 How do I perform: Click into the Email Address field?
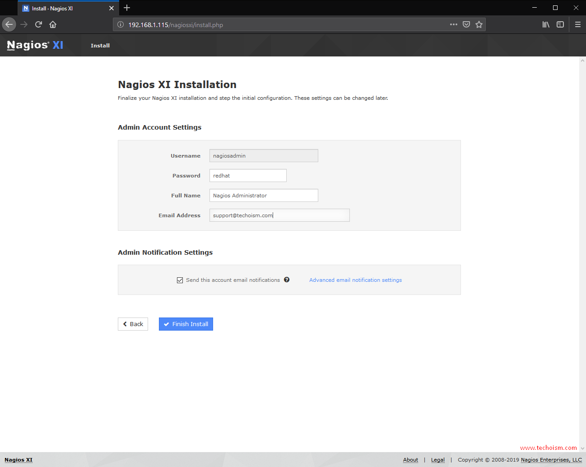[x=279, y=215]
